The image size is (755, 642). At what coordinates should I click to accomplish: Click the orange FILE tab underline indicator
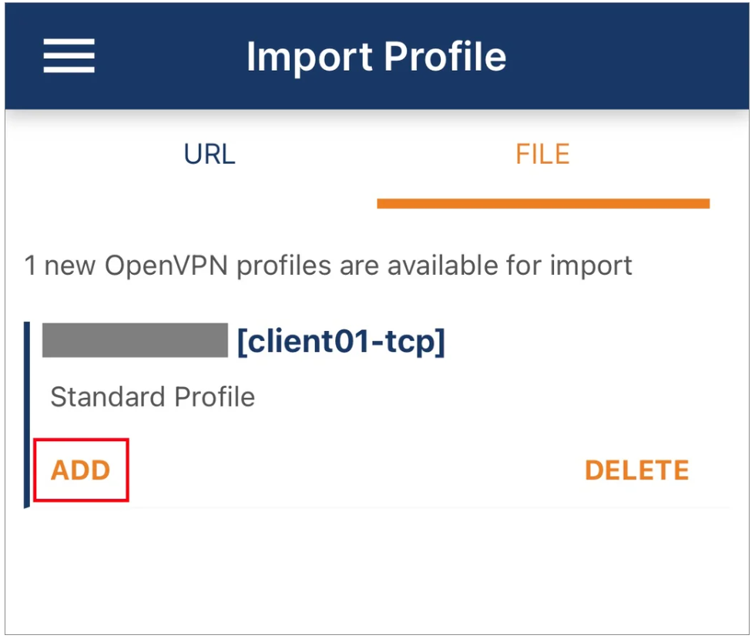pos(543,203)
